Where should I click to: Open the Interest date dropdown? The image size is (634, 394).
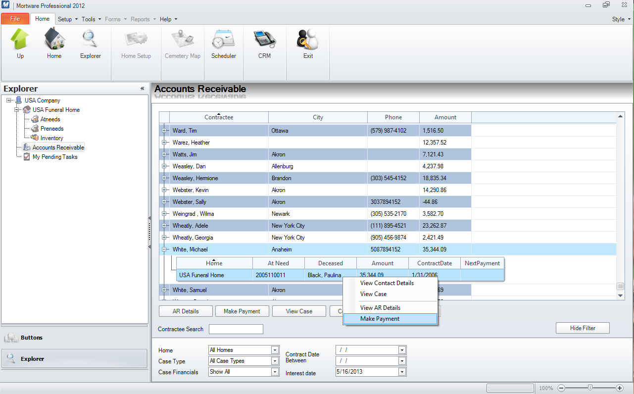(x=401, y=372)
